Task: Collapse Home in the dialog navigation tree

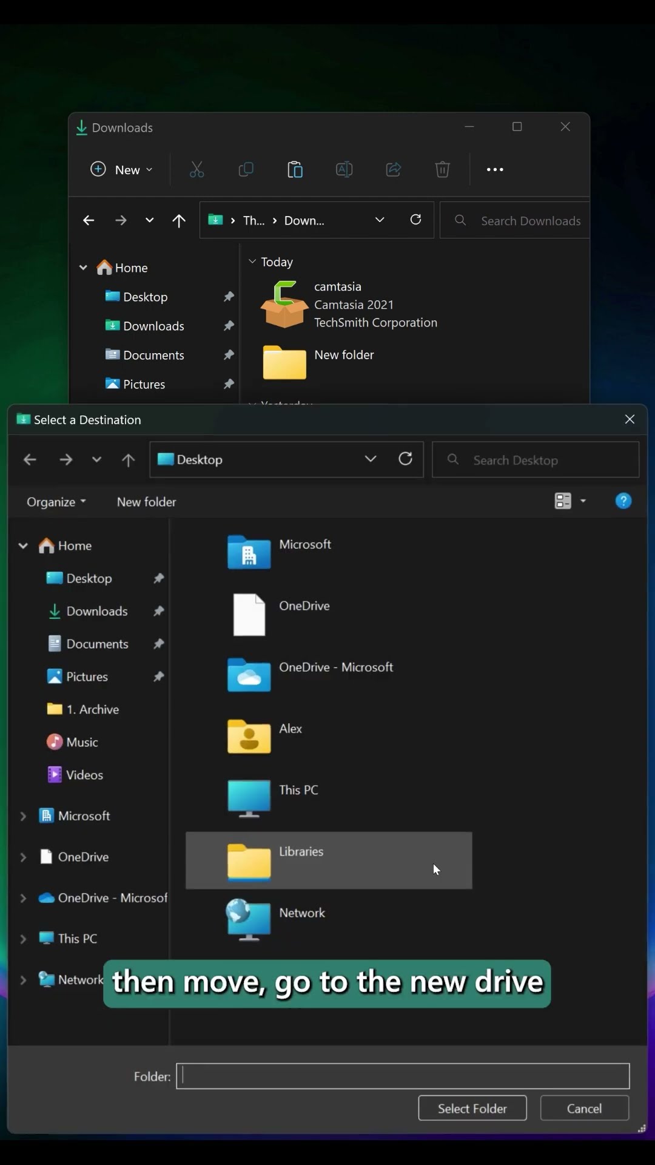Action: (23, 545)
